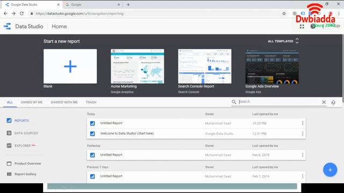The image size is (344, 193).
Task: Open Explorer section in sidebar
Action: point(21,145)
